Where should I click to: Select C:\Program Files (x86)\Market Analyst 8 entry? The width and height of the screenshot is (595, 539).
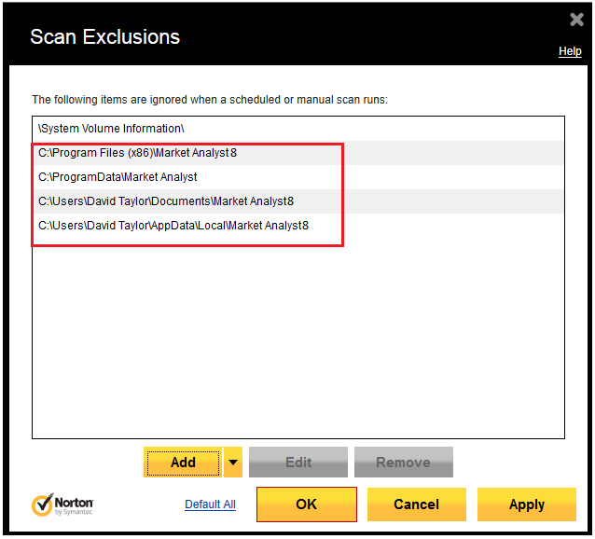click(297, 153)
